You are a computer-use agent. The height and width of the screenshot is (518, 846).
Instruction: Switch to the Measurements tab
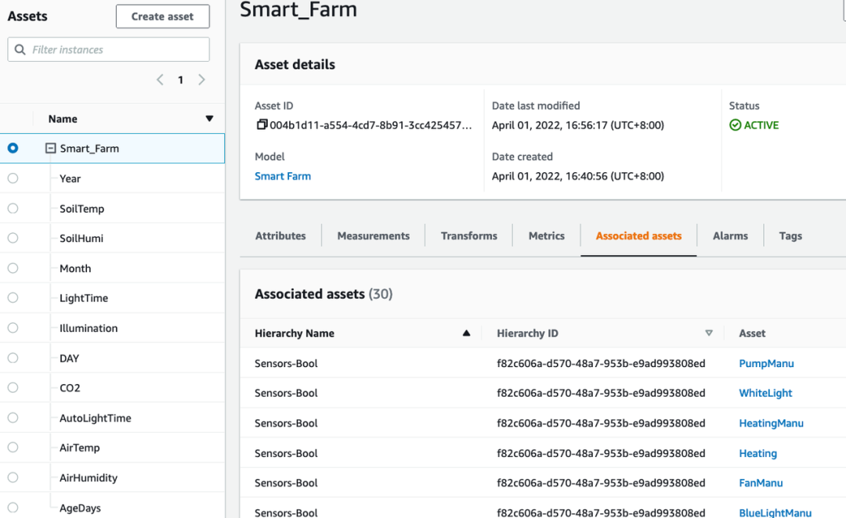tap(373, 236)
